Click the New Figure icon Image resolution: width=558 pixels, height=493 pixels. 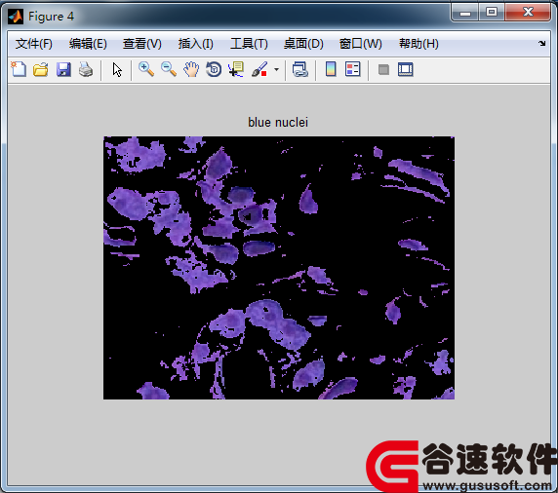click(19, 69)
